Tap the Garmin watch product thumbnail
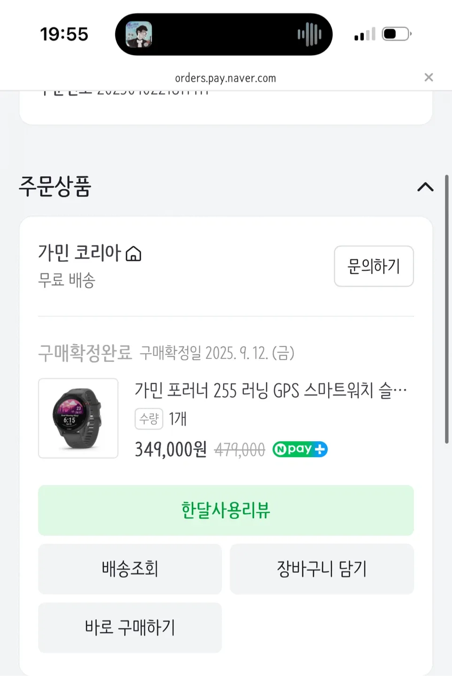Viewport: 452px width, 676px height. (78, 418)
